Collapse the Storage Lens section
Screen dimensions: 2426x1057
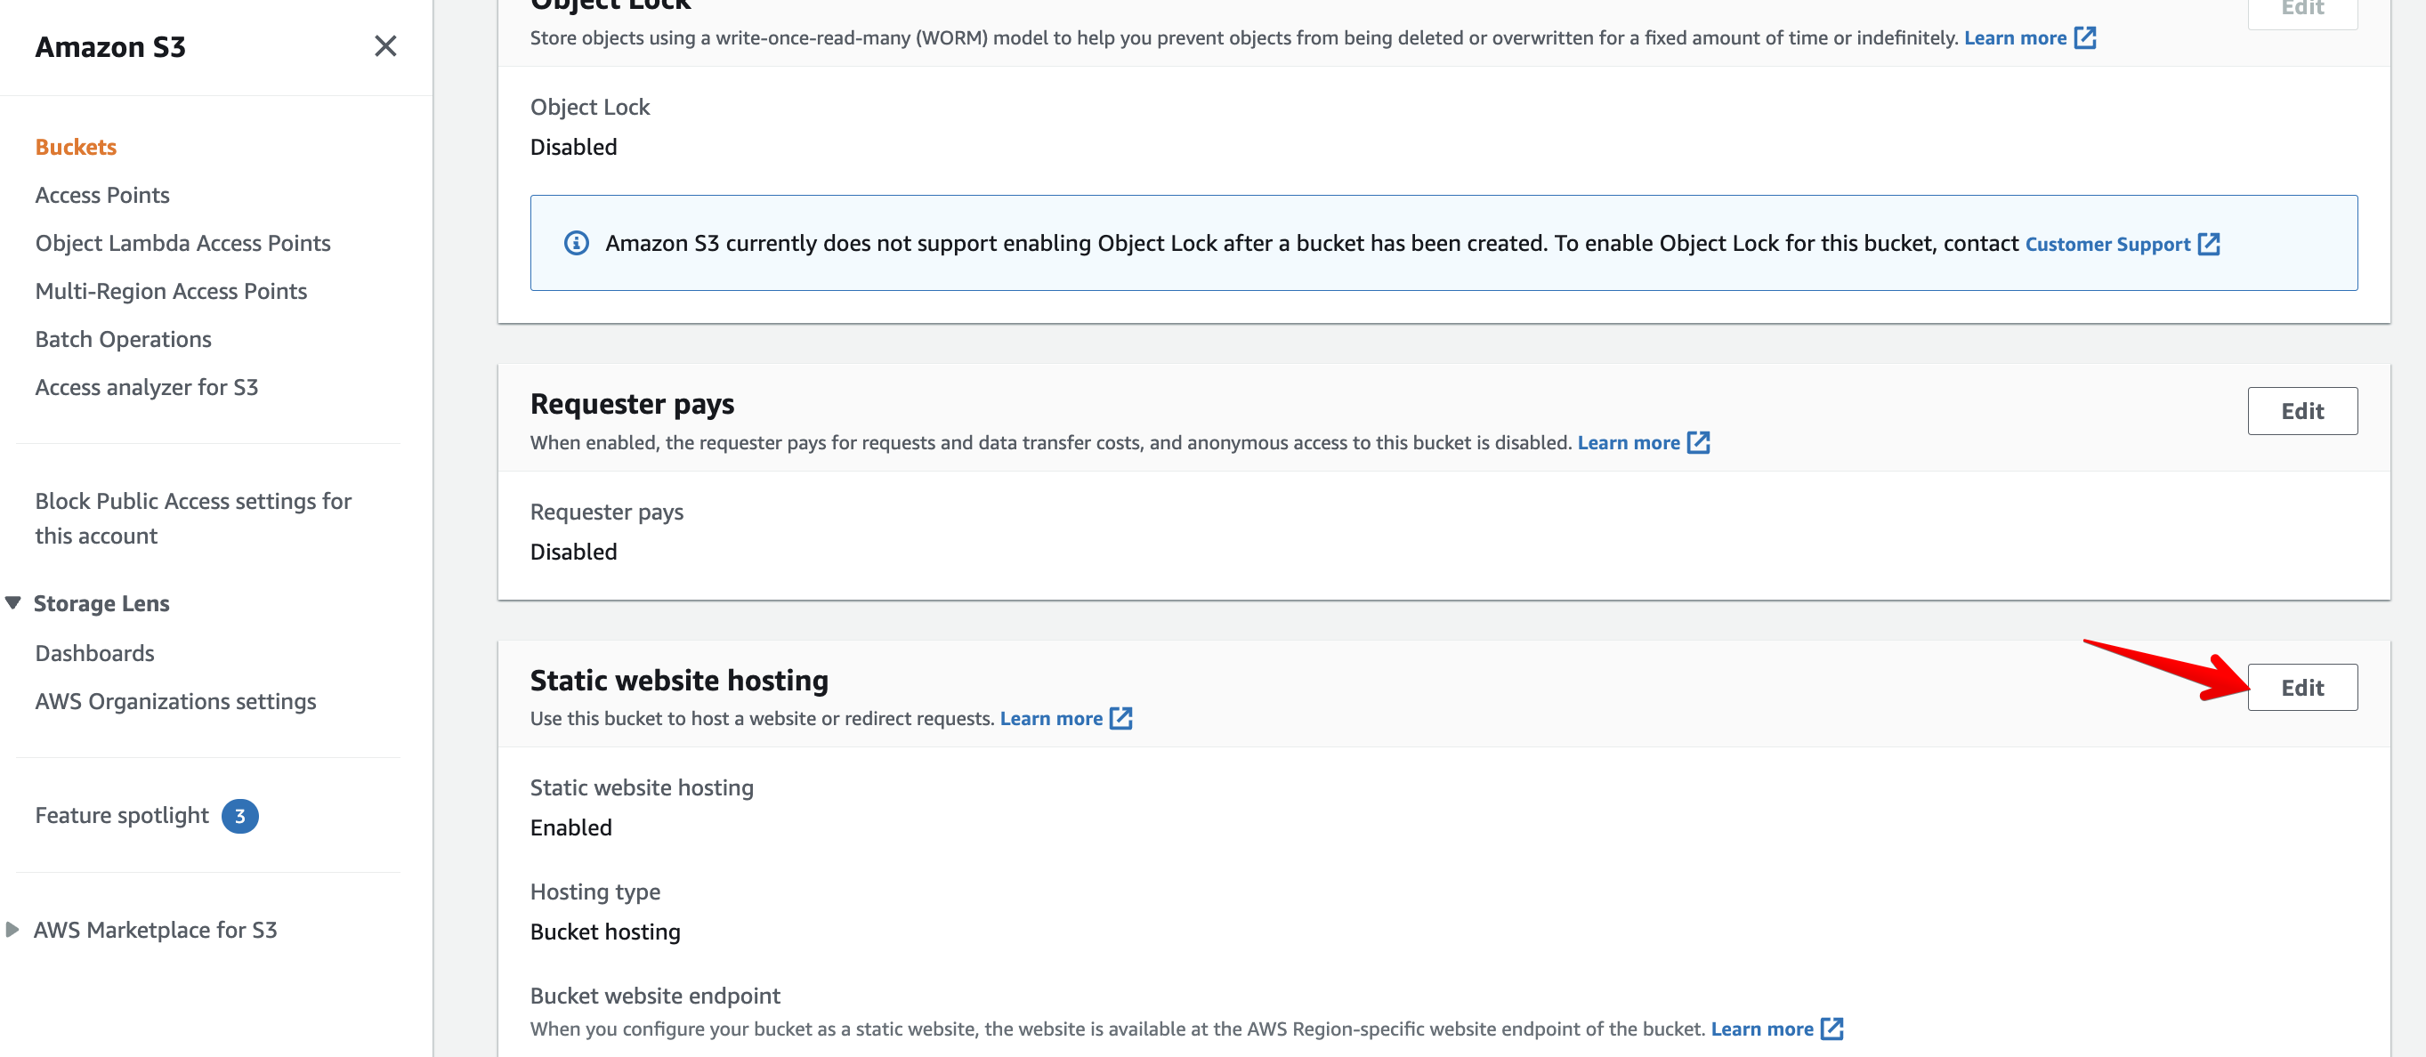[x=13, y=602]
